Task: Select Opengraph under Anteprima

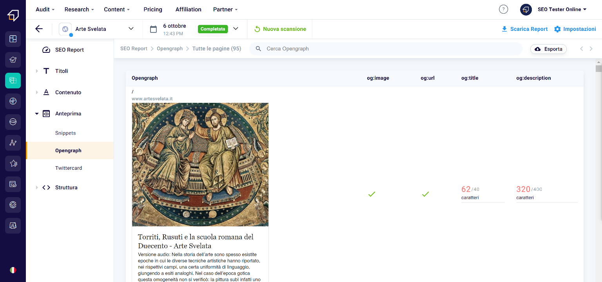Action: click(x=70, y=151)
